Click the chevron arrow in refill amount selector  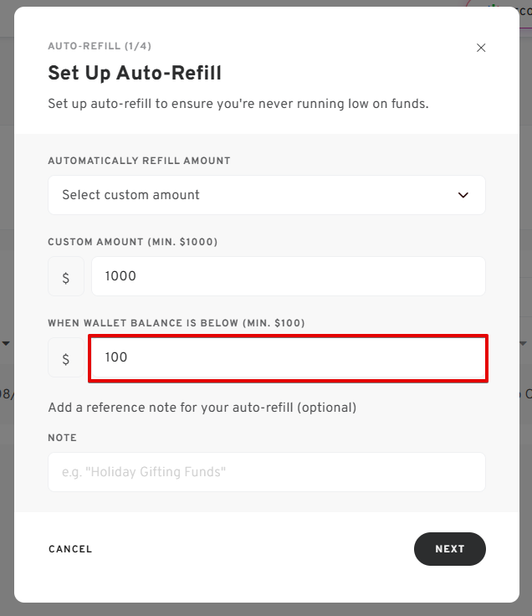coord(463,195)
